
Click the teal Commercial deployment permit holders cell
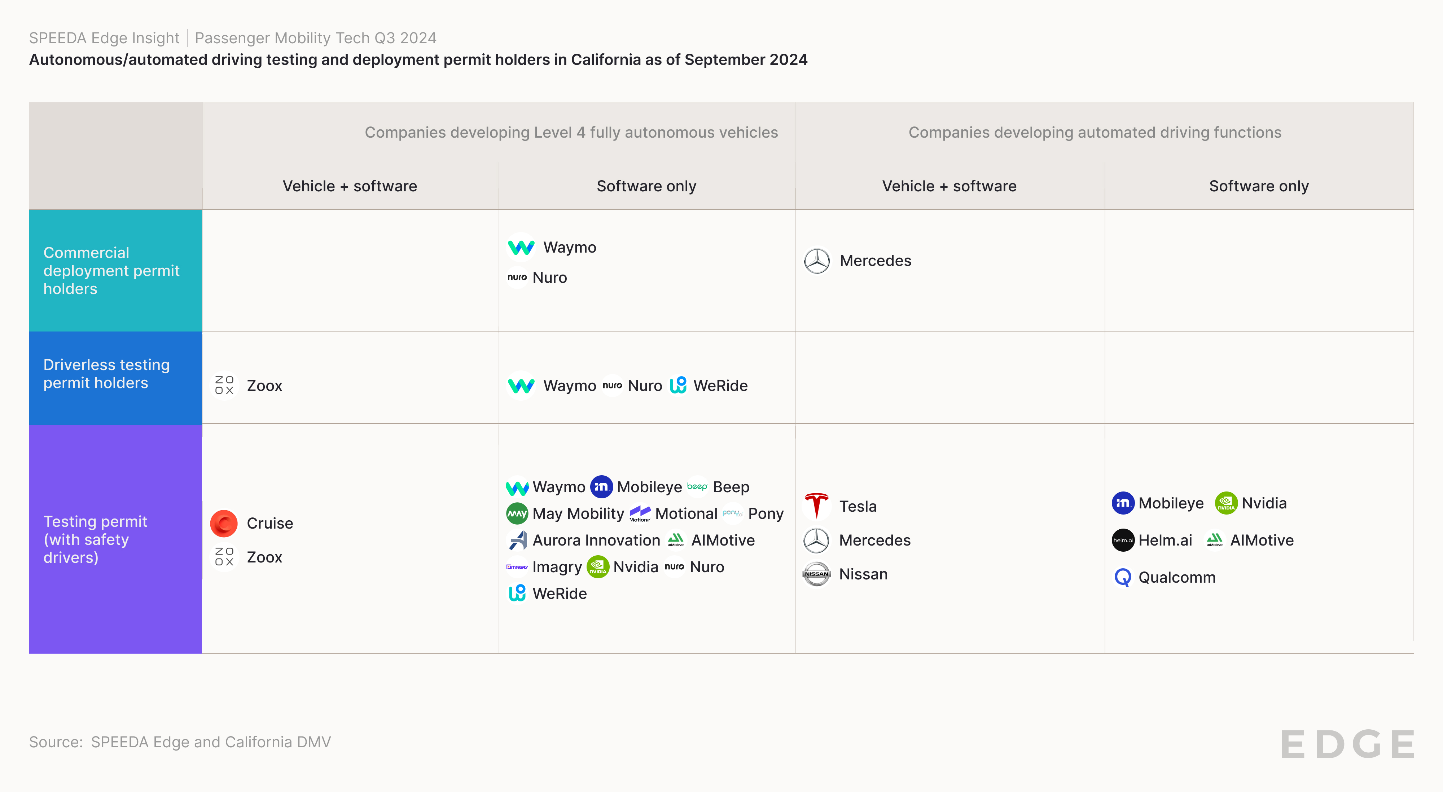(x=115, y=271)
